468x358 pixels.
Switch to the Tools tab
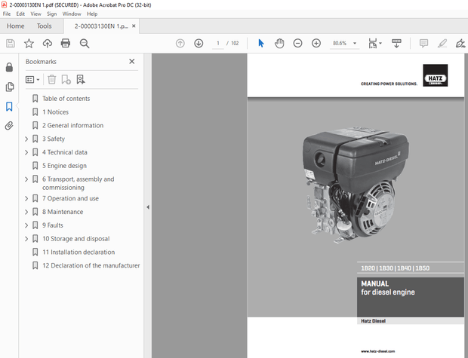tap(45, 26)
